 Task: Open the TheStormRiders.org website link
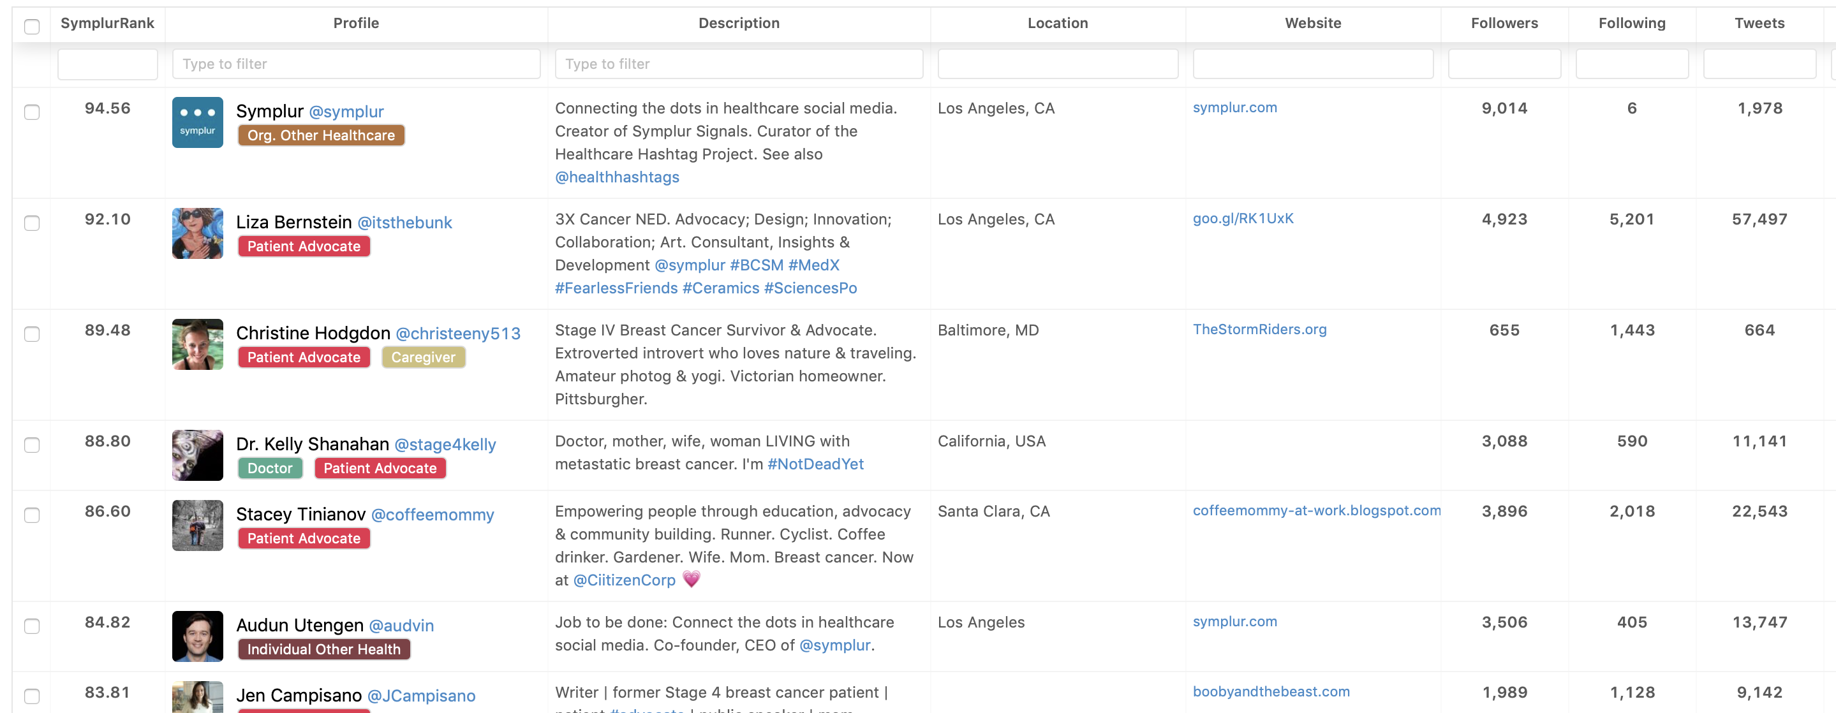(1260, 330)
